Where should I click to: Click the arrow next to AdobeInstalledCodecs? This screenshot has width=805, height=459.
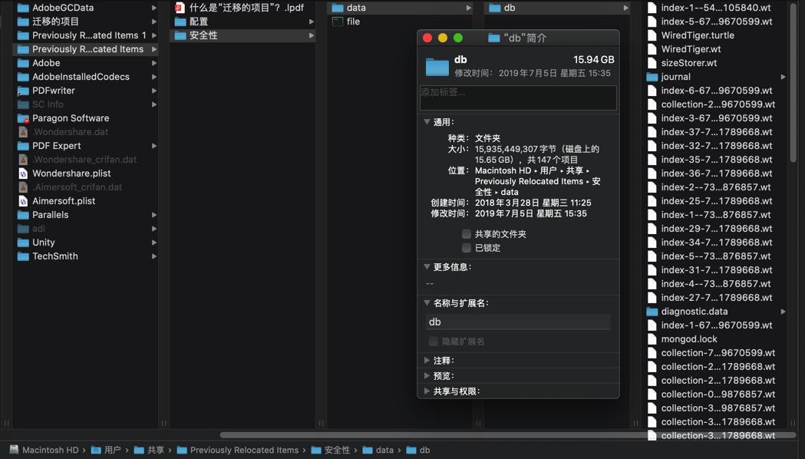[154, 77]
